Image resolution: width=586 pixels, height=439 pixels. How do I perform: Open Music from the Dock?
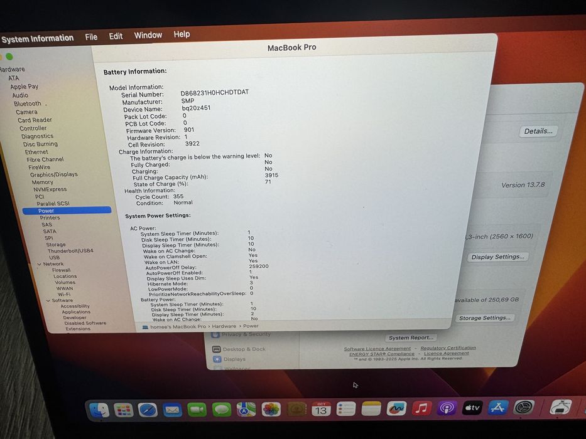click(x=421, y=408)
